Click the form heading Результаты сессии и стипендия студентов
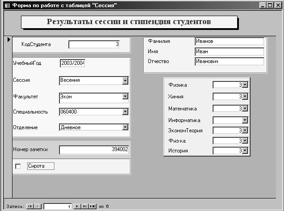 coord(129,22)
